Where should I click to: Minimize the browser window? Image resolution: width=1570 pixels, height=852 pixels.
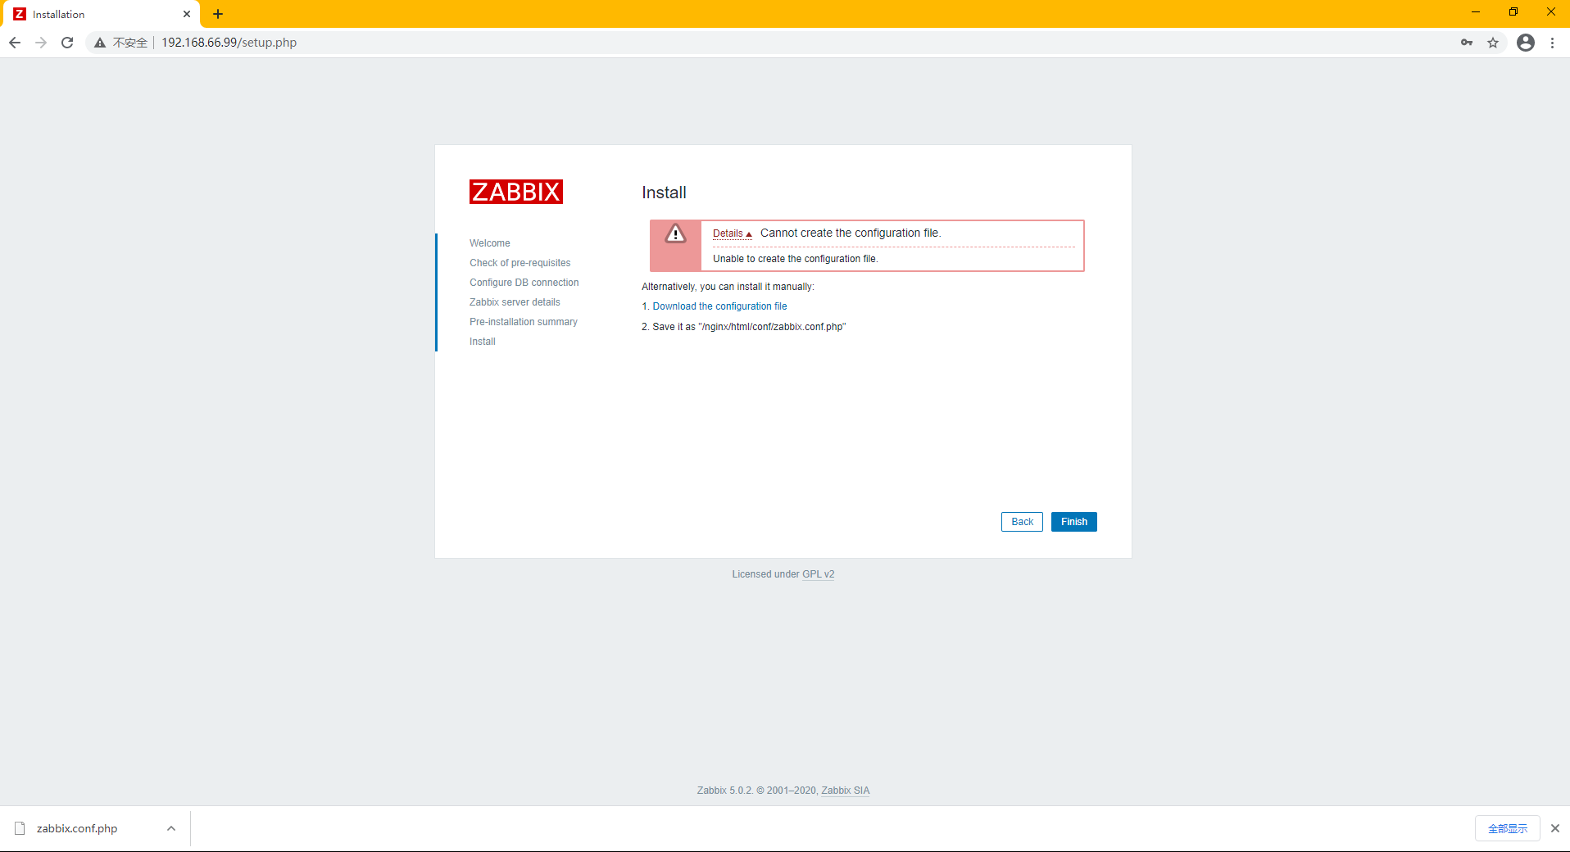click(x=1476, y=12)
